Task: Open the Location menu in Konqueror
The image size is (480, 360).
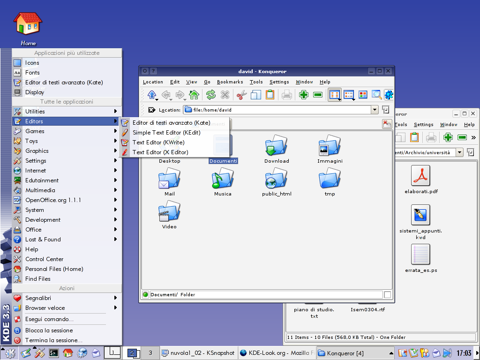Action: click(x=153, y=82)
